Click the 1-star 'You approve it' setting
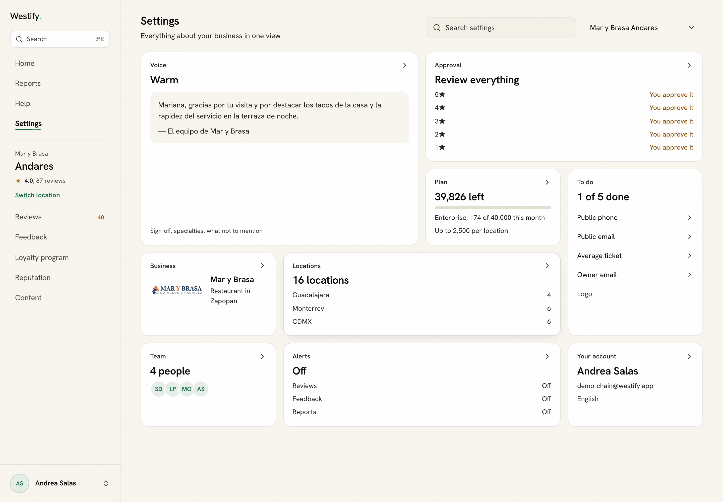This screenshot has width=723, height=502. click(x=671, y=147)
